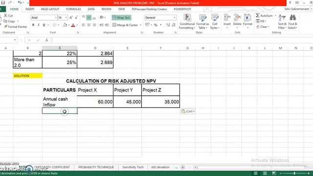The height and width of the screenshot is (176, 313).
Task: Open Cell Styles gallery
Action: 215,22
